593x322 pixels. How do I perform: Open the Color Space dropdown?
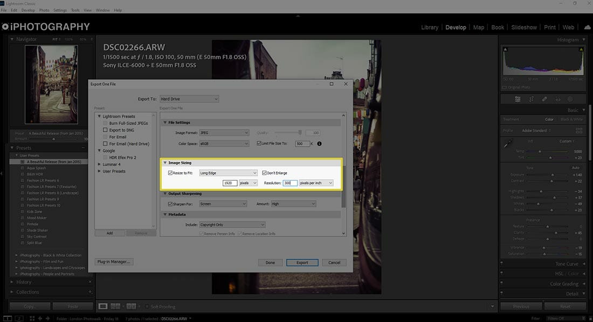point(224,144)
